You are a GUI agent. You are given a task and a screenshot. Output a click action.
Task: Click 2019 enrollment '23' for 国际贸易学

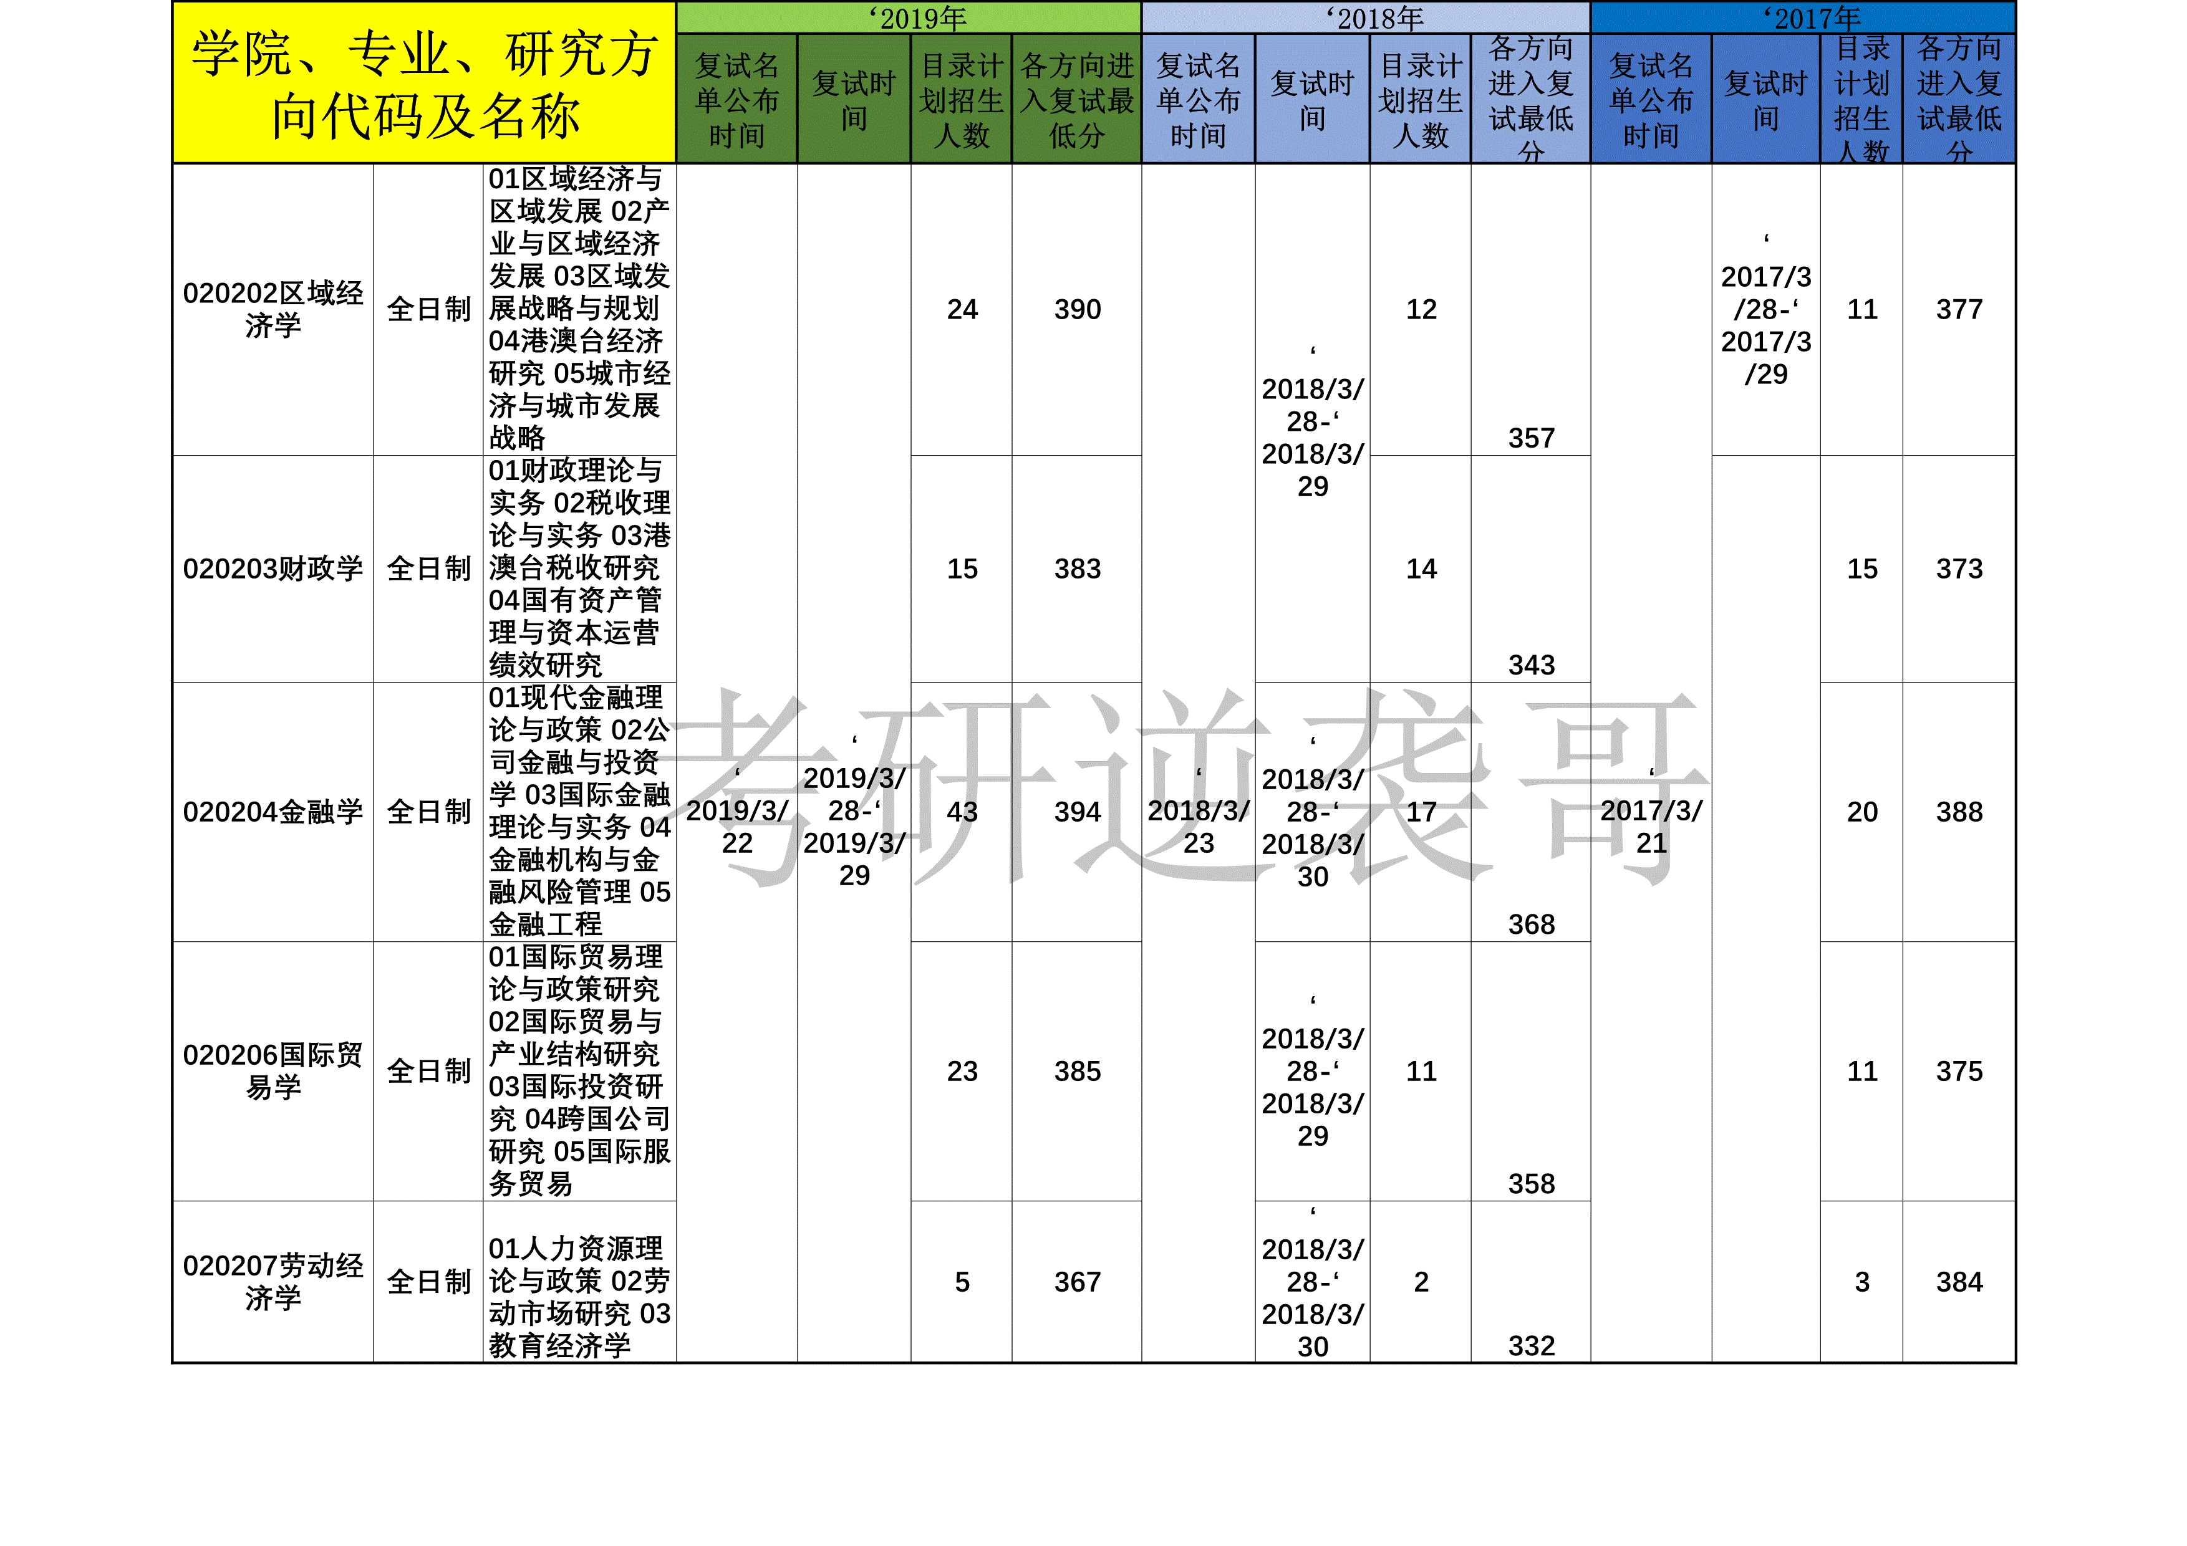click(962, 1071)
